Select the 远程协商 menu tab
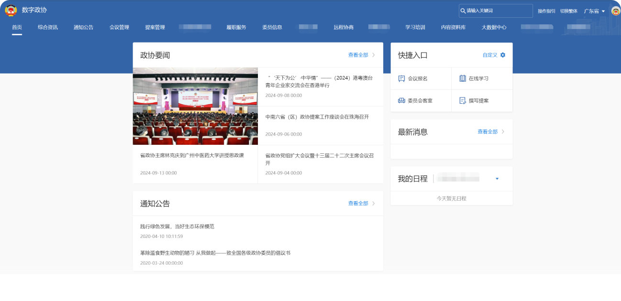The image size is (621, 301). (344, 27)
